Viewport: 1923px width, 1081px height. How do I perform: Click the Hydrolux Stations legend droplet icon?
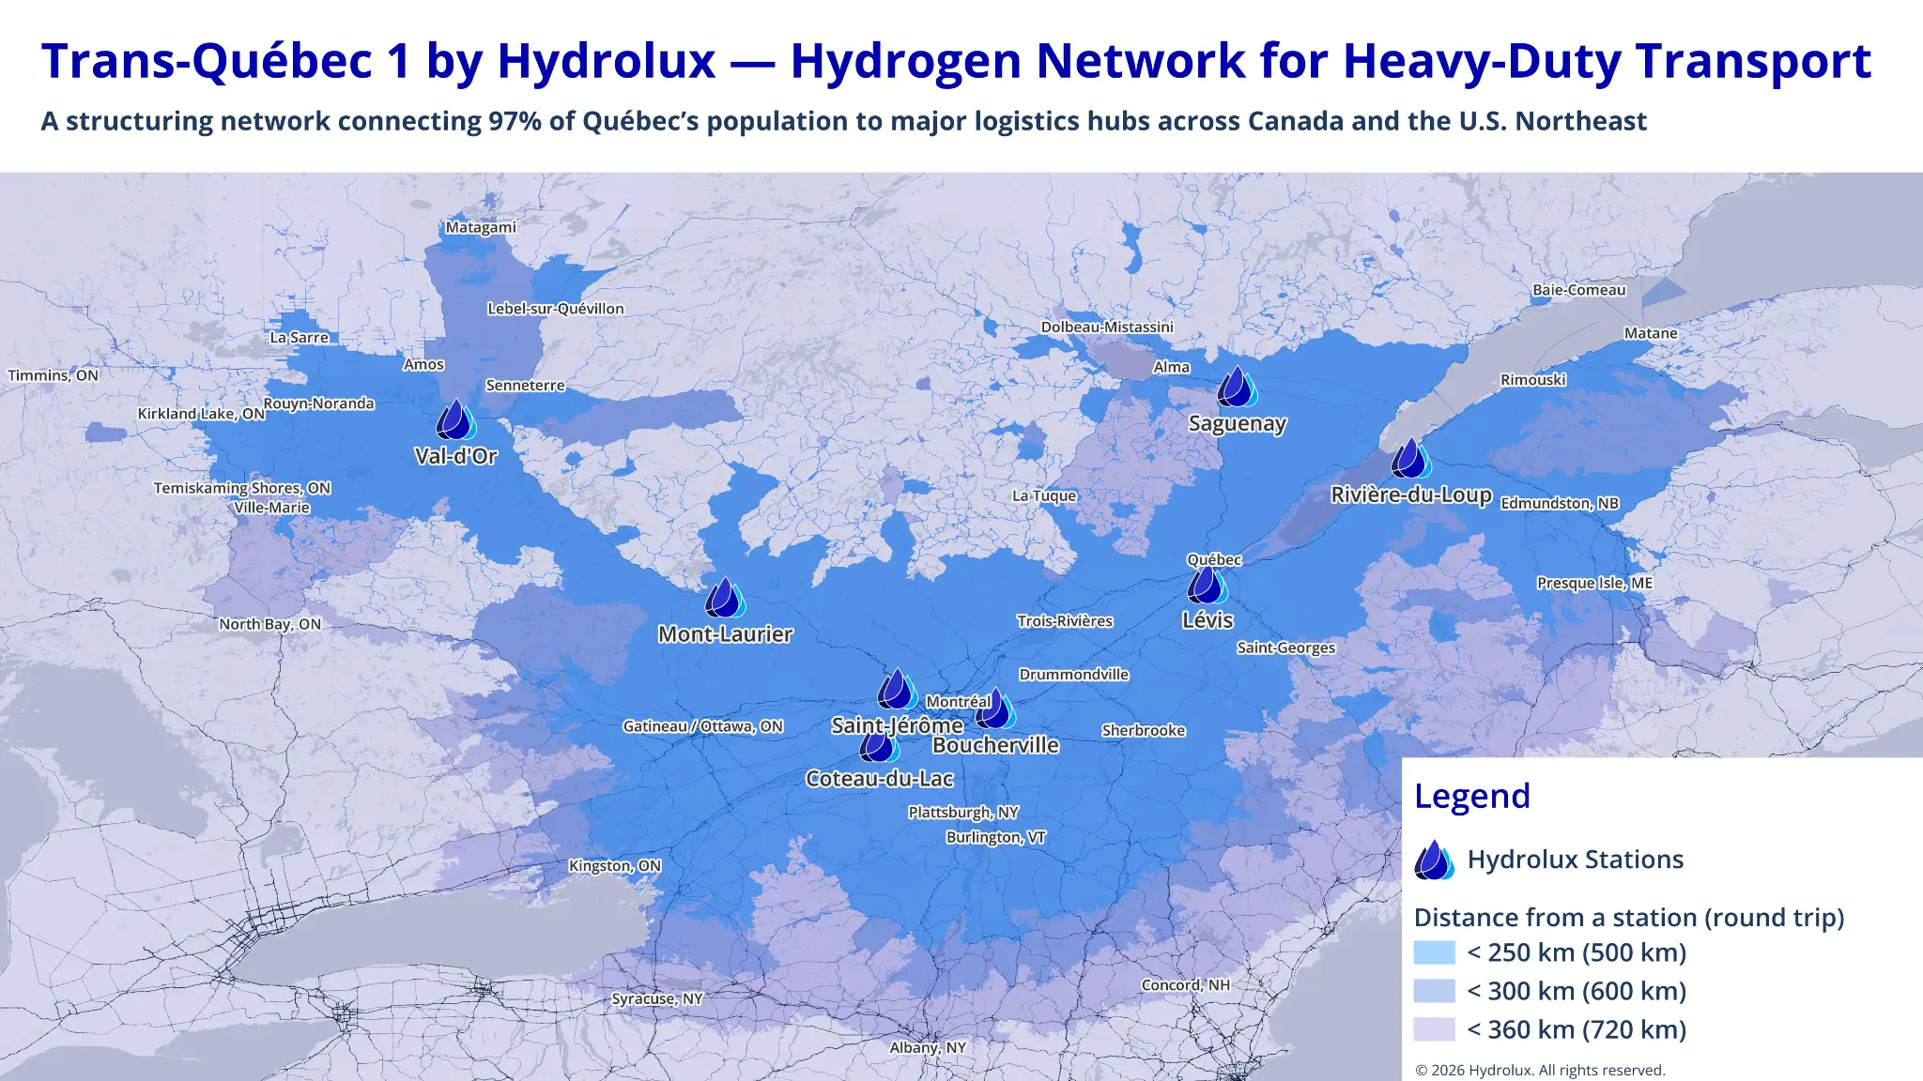coord(1434,860)
